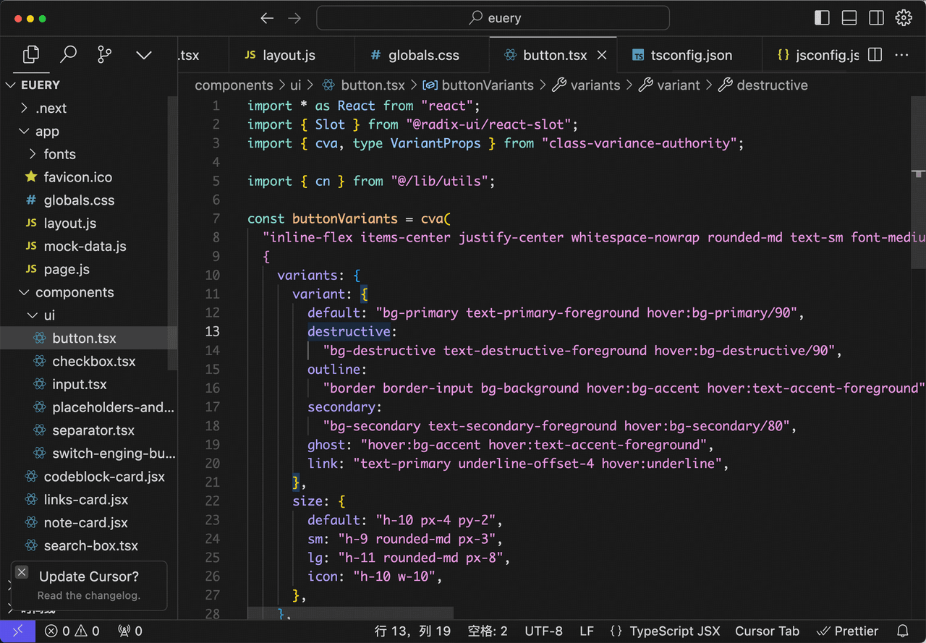Screen dimensions: 926x643
Task: Click the remote window indicator icon
Action: coord(17,631)
